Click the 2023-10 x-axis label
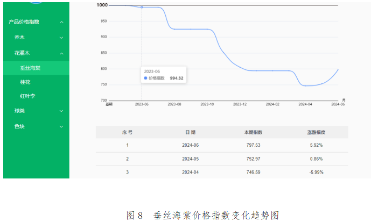 pos(207,104)
